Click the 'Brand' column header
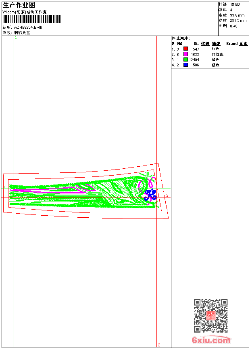This screenshot has width=250, height=348. [x=232, y=44]
